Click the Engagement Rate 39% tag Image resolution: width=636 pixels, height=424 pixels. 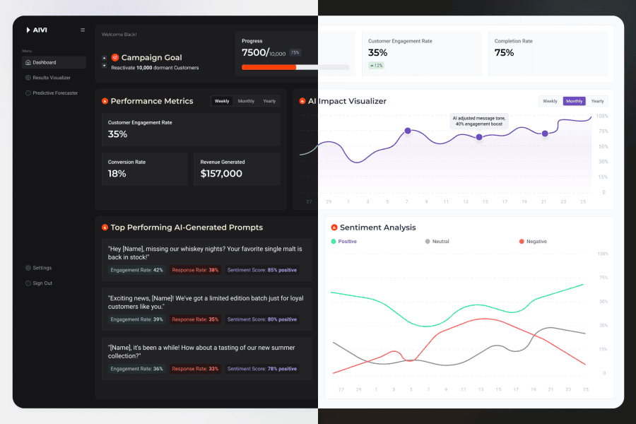pos(136,319)
